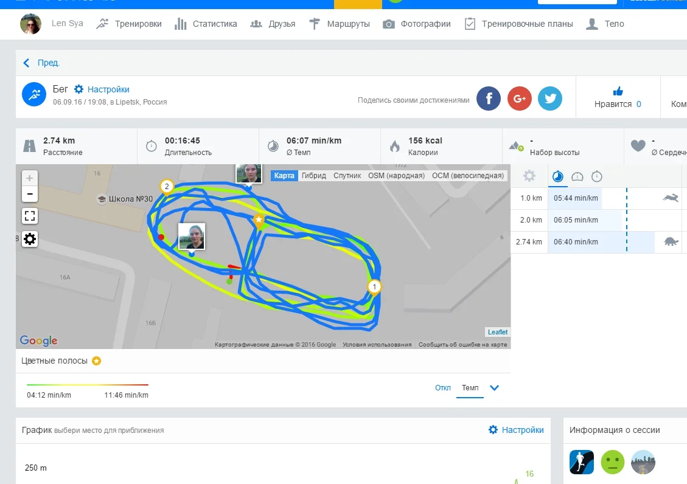Click the Len Sya username
This screenshot has height=484, width=687.
tap(68, 23)
